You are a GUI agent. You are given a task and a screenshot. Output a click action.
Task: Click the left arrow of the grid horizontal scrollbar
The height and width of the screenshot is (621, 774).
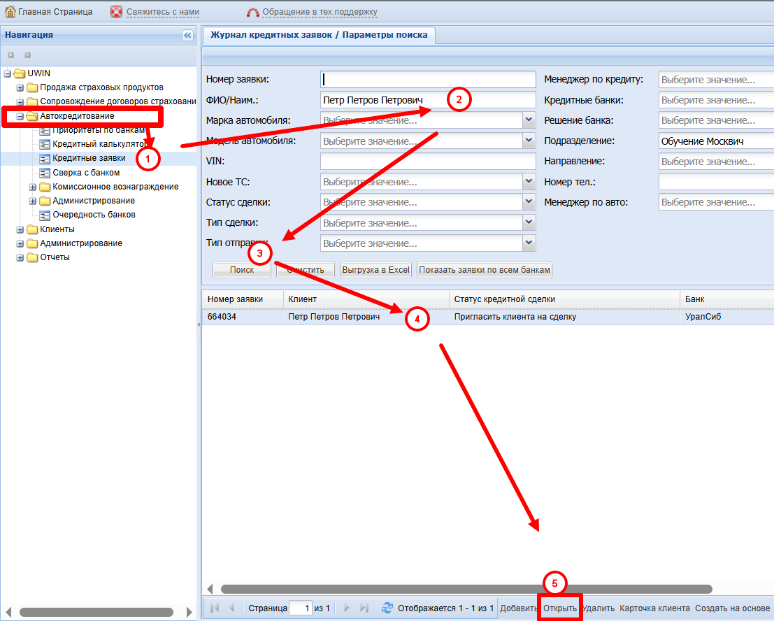point(210,589)
